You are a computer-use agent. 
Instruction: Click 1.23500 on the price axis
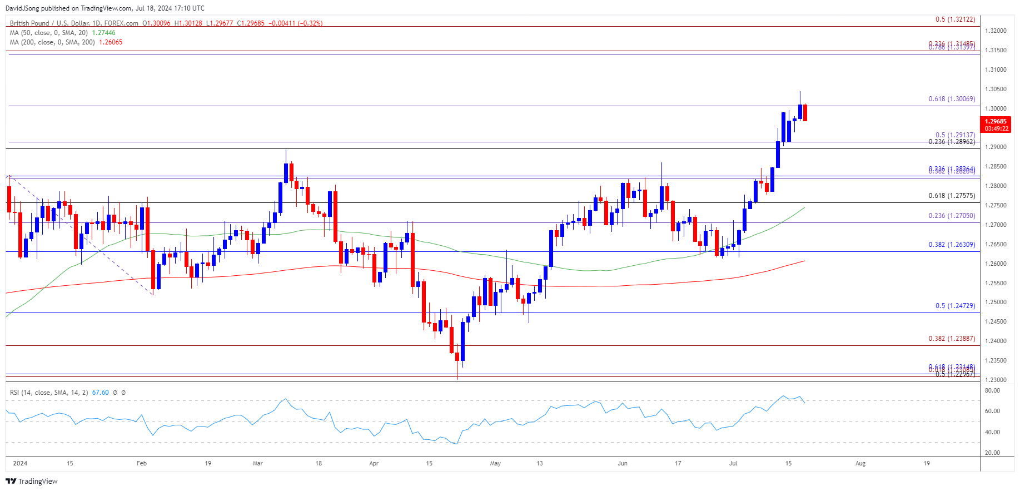[x=996, y=361]
